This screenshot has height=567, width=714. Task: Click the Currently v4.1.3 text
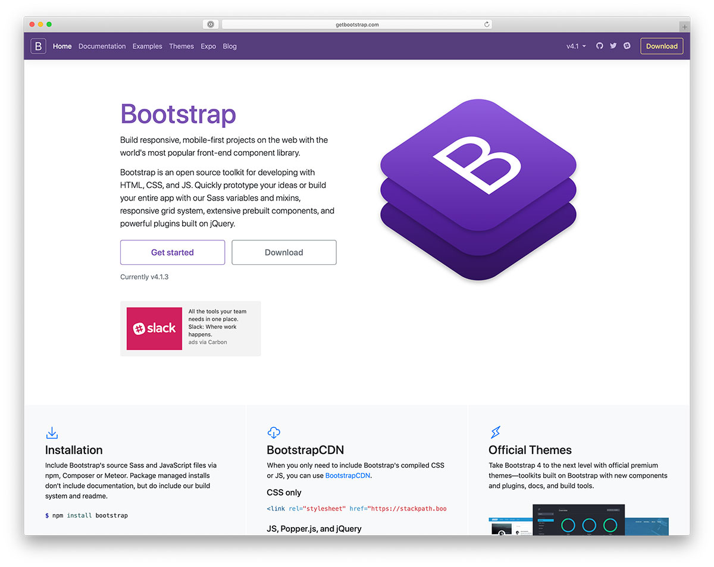pyautogui.click(x=144, y=277)
